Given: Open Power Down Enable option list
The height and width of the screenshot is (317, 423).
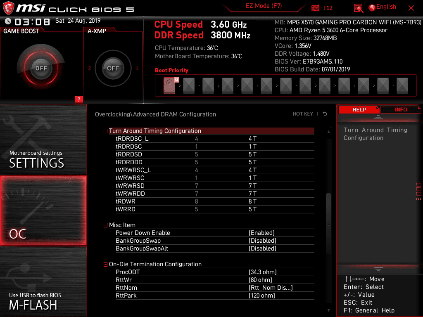Looking at the screenshot, I should point(261,233).
